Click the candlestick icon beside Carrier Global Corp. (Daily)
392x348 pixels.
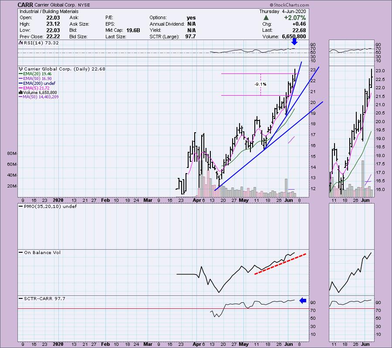click(x=21, y=69)
